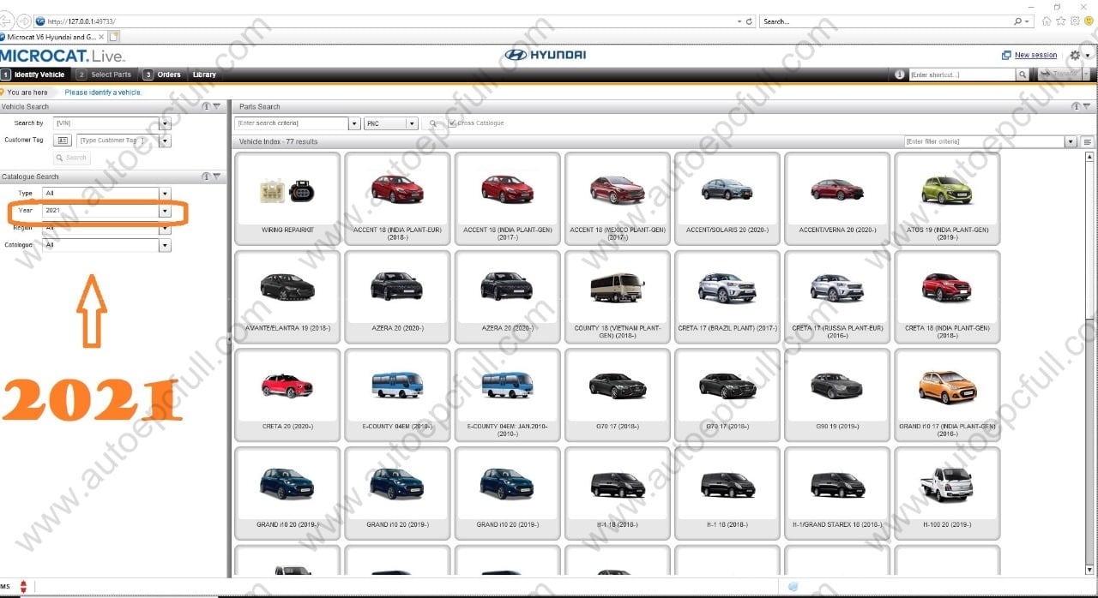Open the Library tab
The image size is (1098, 598).
click(x=204, y=75)
